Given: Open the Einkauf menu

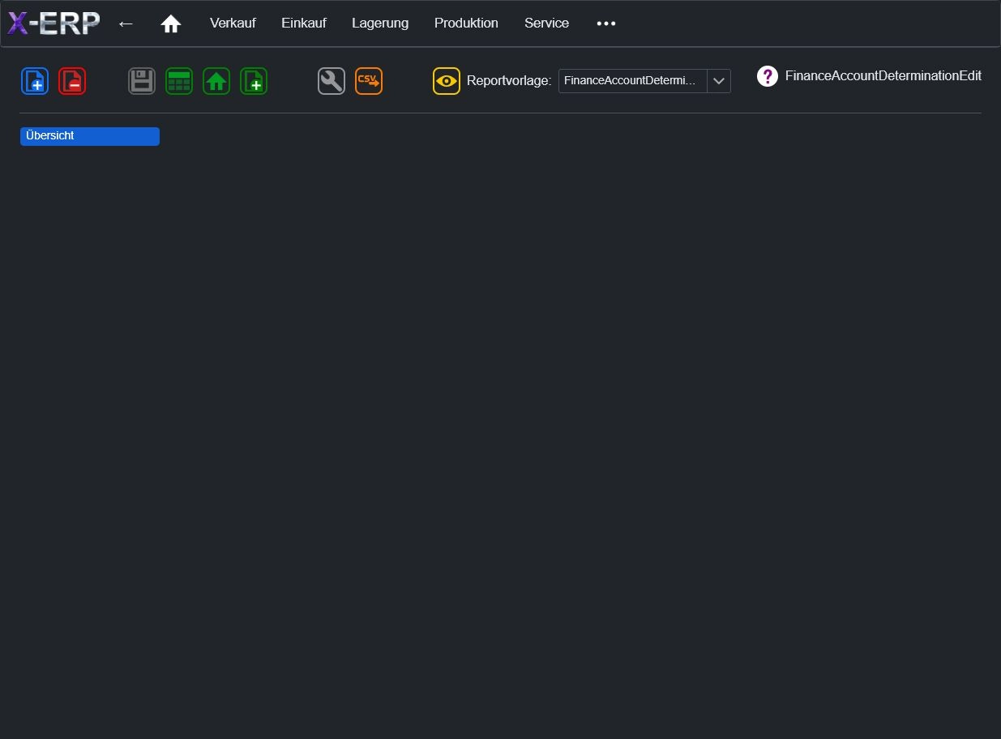Looking at the screenshot, I should pos(304,23).
